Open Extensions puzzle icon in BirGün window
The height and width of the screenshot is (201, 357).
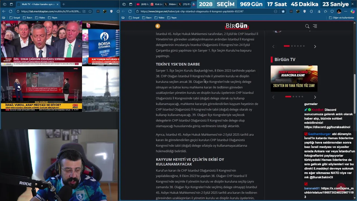pos(312,11)
